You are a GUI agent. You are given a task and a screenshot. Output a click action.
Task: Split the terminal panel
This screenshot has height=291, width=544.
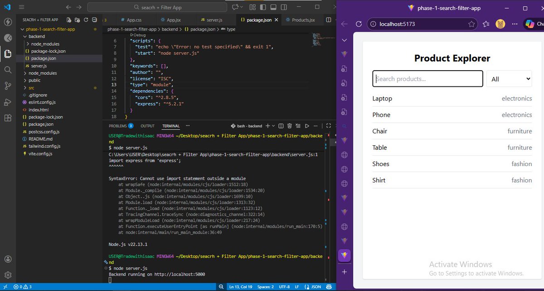[281, 126]
